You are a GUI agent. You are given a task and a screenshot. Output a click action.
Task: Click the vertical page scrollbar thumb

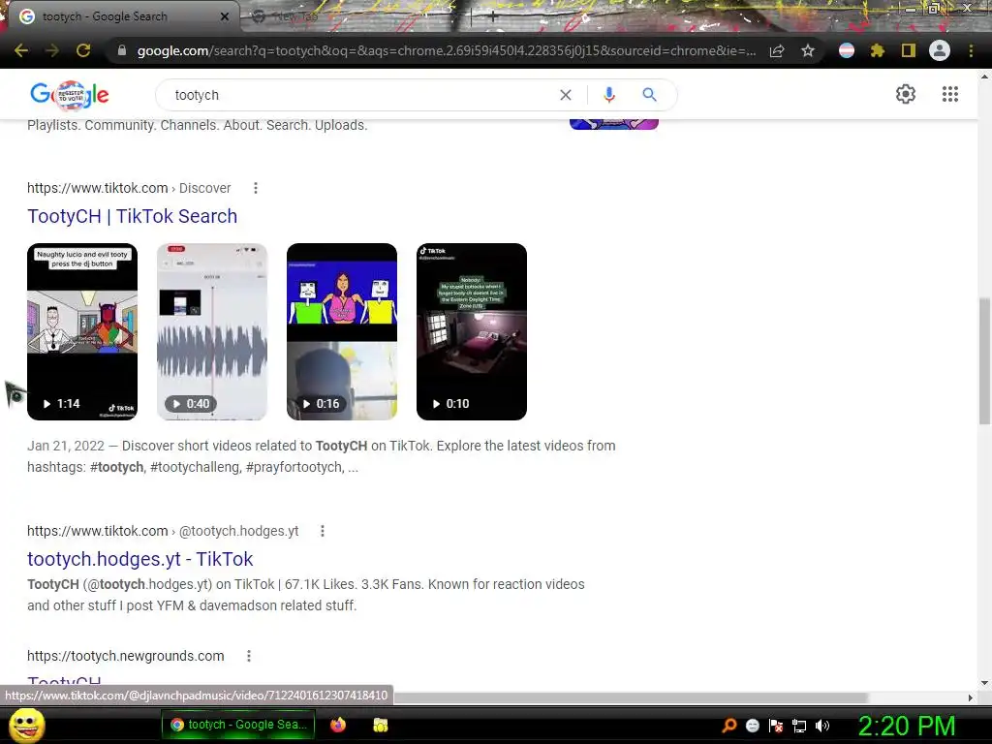click(984, 360)
